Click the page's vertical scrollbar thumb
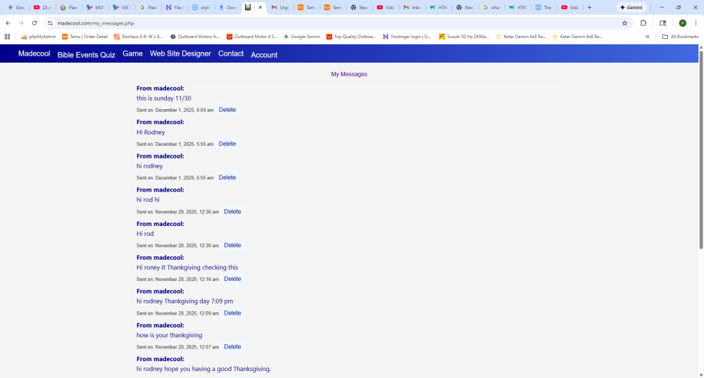The height and width of the screenshot is (378, 704). [700, 148]
